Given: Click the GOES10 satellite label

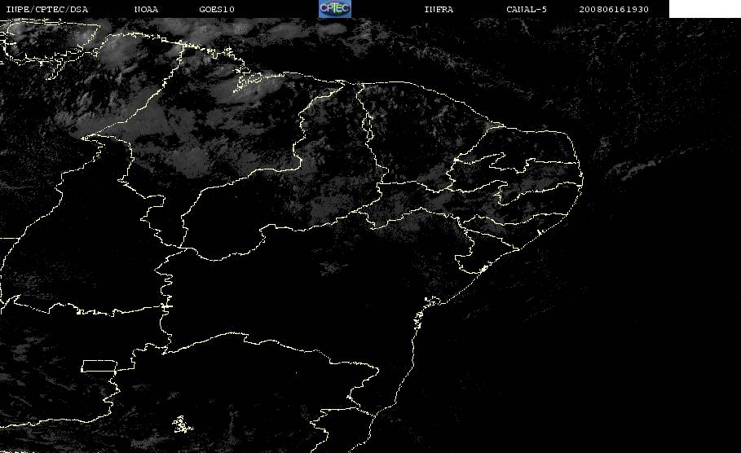Looking at the screenshot, I should [x=217, y=10].
